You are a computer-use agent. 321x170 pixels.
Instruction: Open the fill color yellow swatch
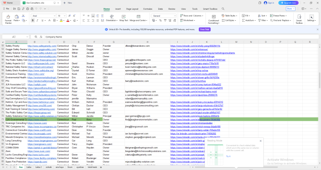point(61,21)
